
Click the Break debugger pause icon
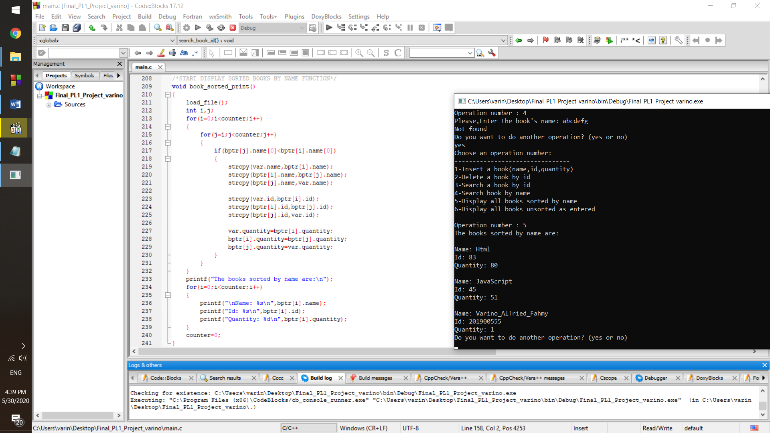[x=410, y=28]
